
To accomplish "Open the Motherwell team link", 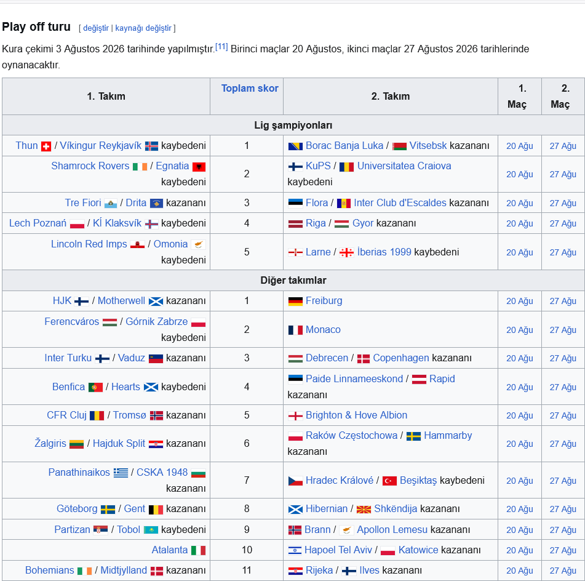I will 121,300.
